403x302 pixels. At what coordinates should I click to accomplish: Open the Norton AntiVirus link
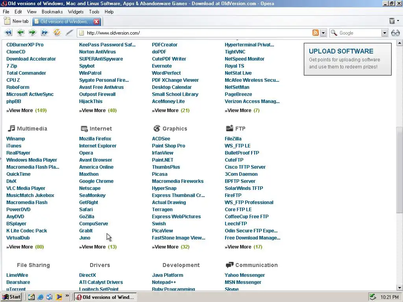pyautogui.click(x=98, y=52)
